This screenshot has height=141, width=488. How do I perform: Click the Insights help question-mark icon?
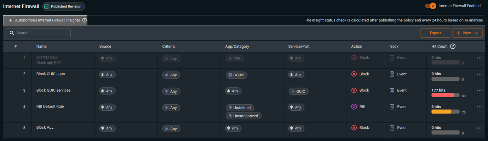coord(85,20)
